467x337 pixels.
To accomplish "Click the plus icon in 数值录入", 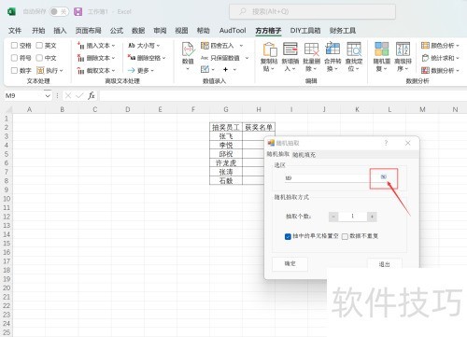I will pyautogui.click(x=226, y=69).
